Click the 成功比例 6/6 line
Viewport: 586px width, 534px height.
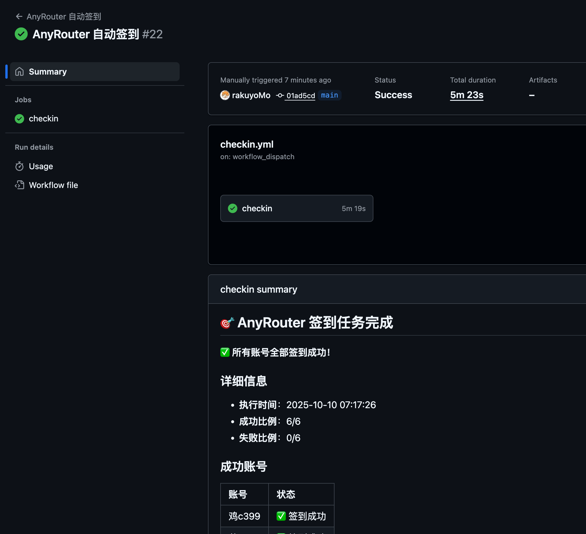tap(270, 421)
